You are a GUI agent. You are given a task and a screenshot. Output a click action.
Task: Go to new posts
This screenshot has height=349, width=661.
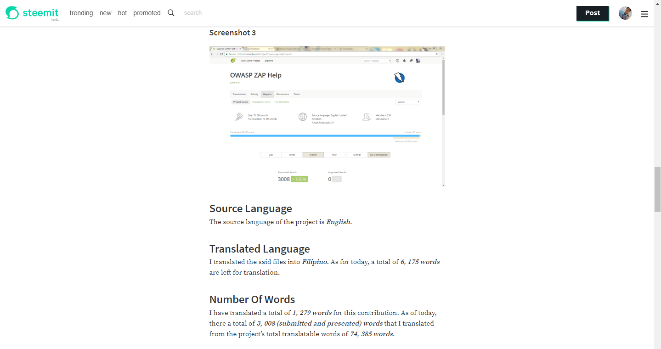pyautogui.click(x=106, y=13)
